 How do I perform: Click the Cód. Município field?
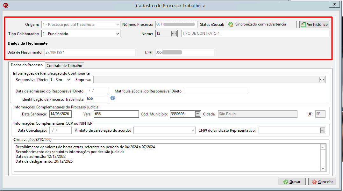pos(182,114)
